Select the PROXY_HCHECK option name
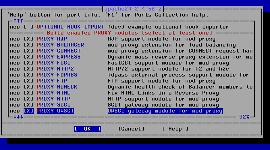Viewport: 270px width, 150px height. coord(57,87)
